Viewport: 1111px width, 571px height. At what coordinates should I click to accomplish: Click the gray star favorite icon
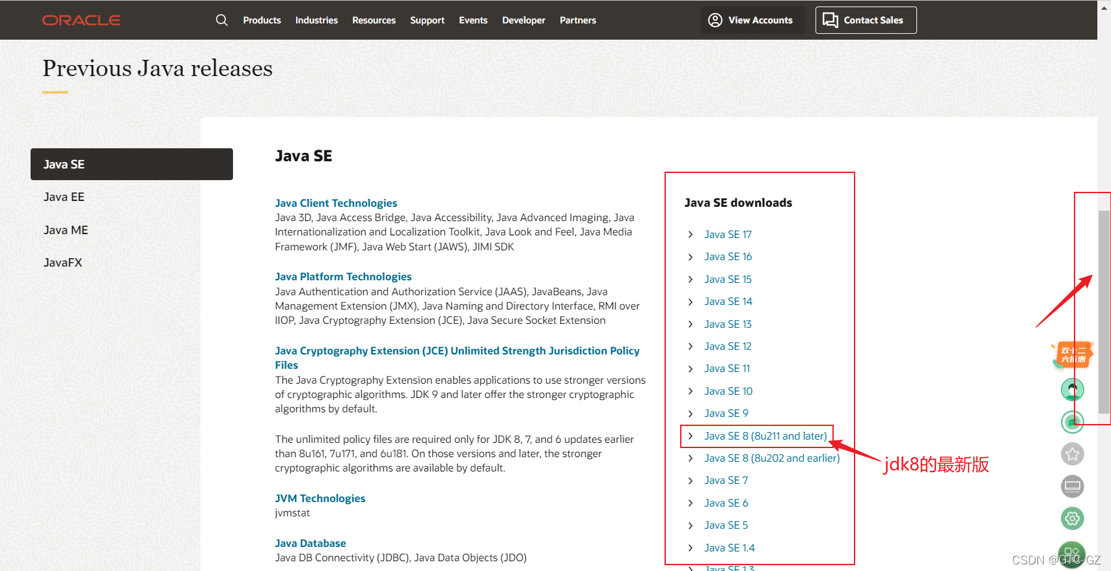1073,454
